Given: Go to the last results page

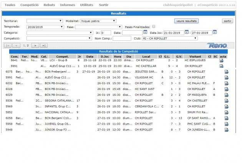Looking at the screenshot, I should 44,45.
